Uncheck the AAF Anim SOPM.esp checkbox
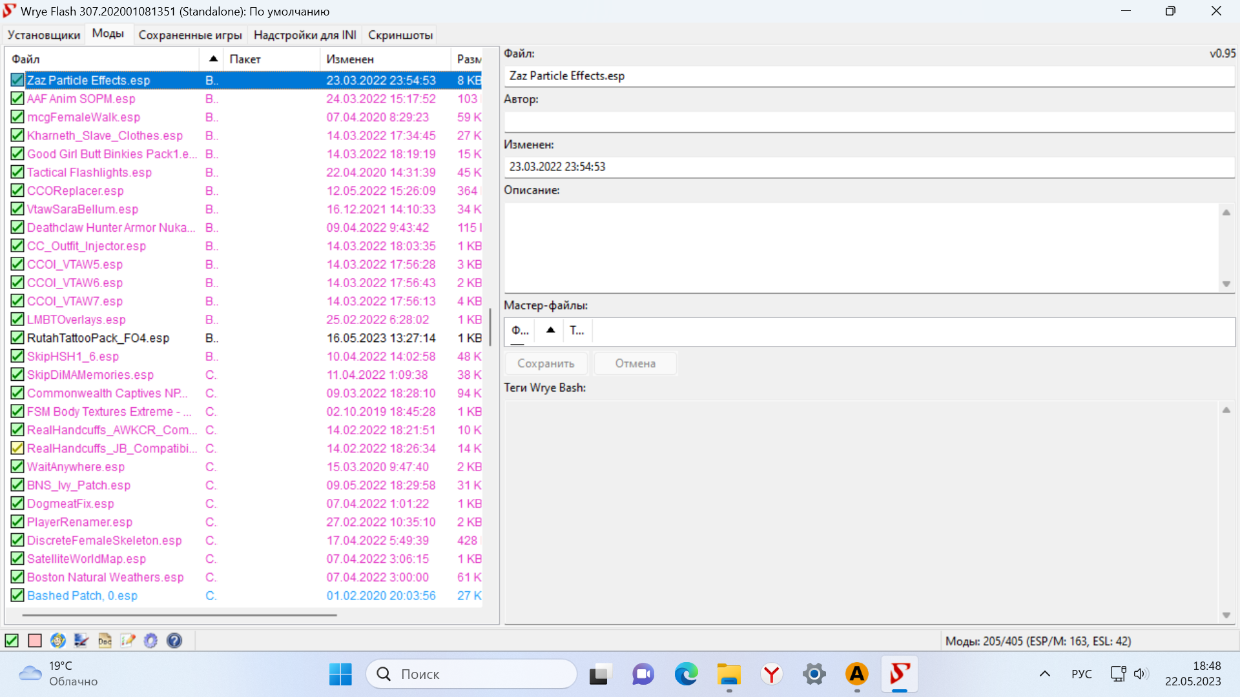The width and height of the screenshot is (1240, 697). point(17,99)
